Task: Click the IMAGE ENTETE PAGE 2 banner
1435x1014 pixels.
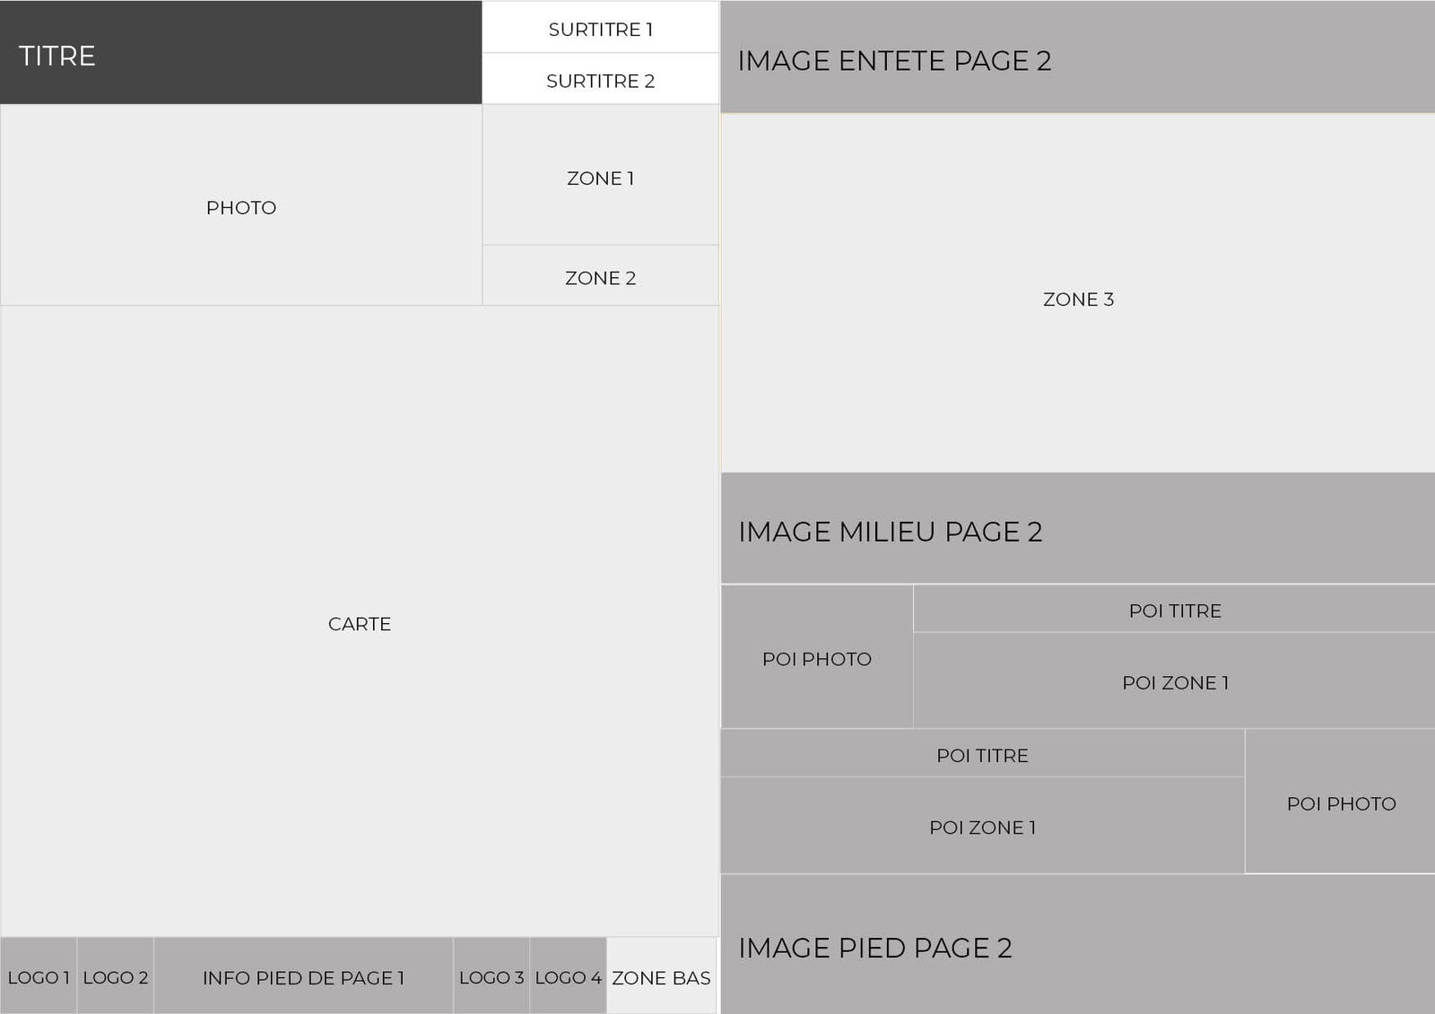Action: pyautogui.click(x=1078, y=56)
